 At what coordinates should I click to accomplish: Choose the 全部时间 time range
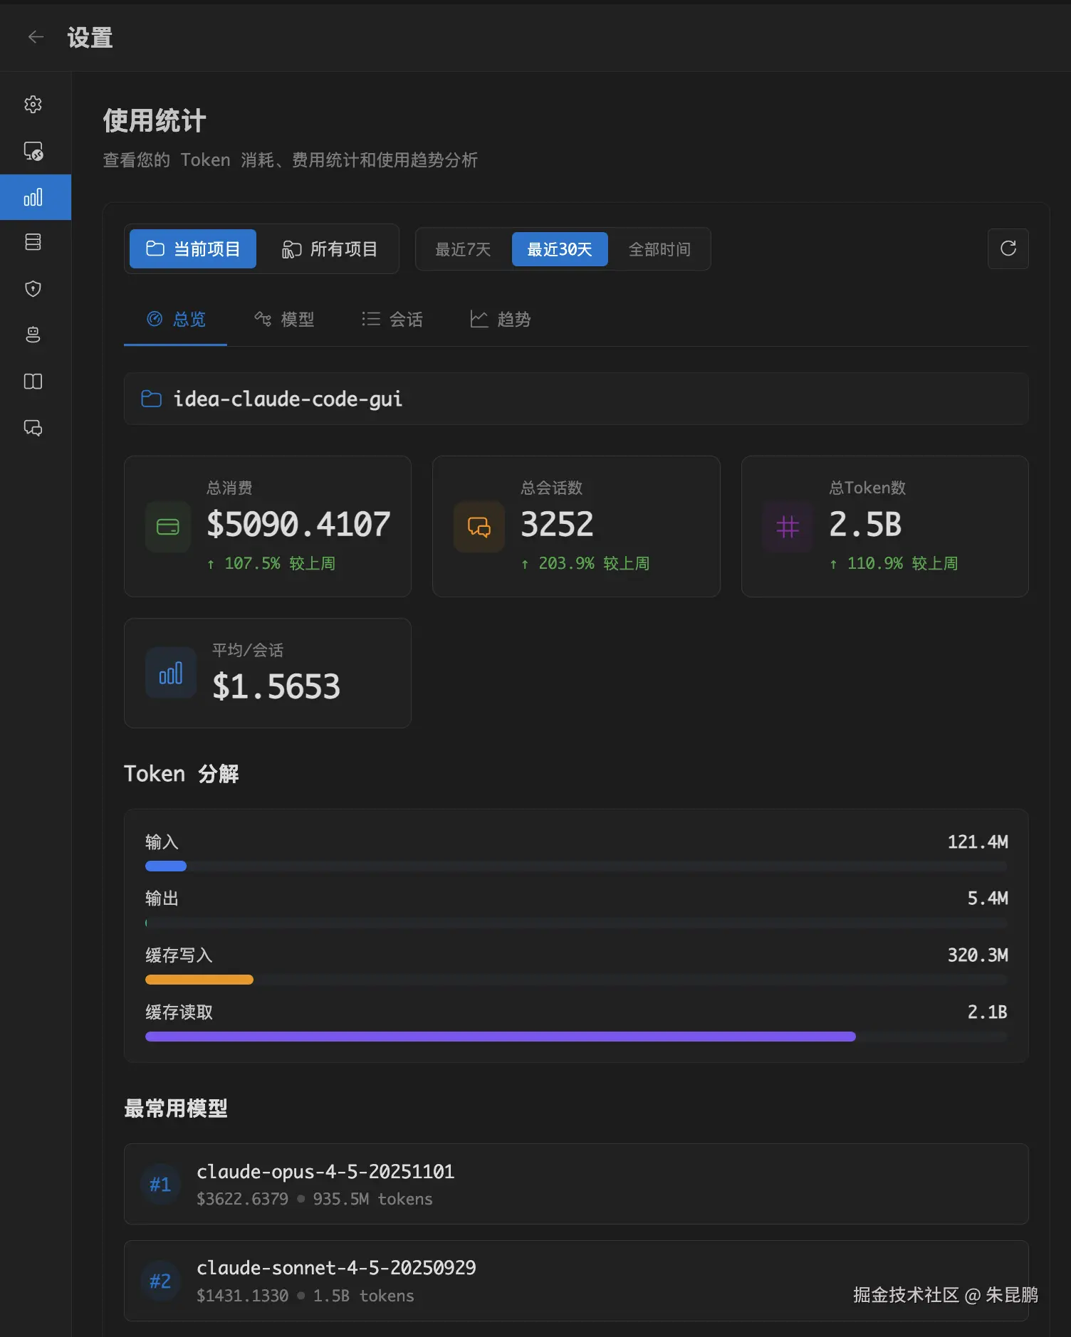659,249
